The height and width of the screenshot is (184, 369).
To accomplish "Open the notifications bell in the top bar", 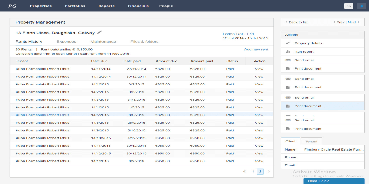I will [362, 6].
